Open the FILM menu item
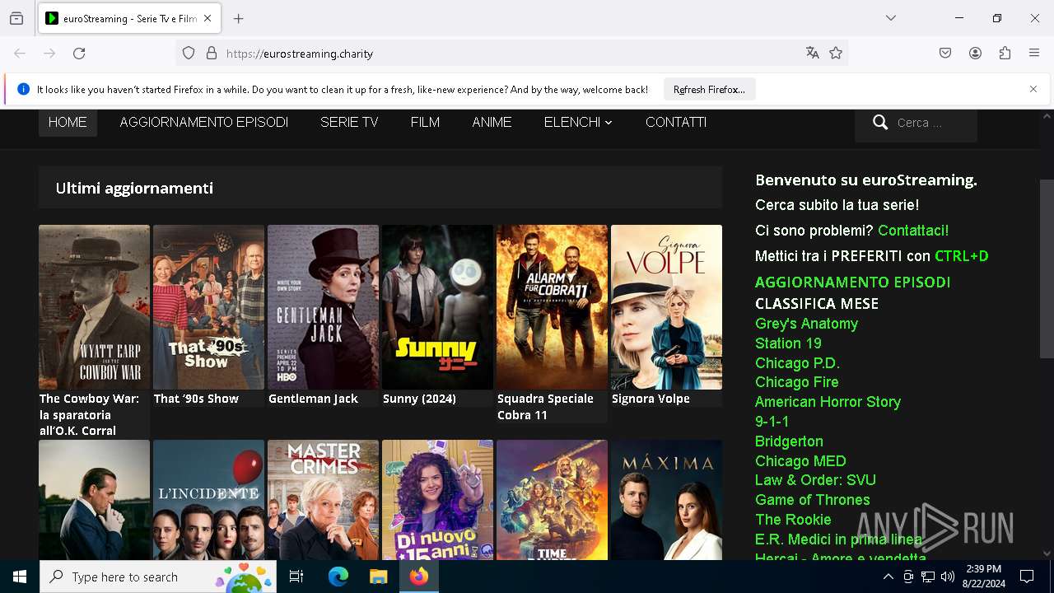 [425, 122]
